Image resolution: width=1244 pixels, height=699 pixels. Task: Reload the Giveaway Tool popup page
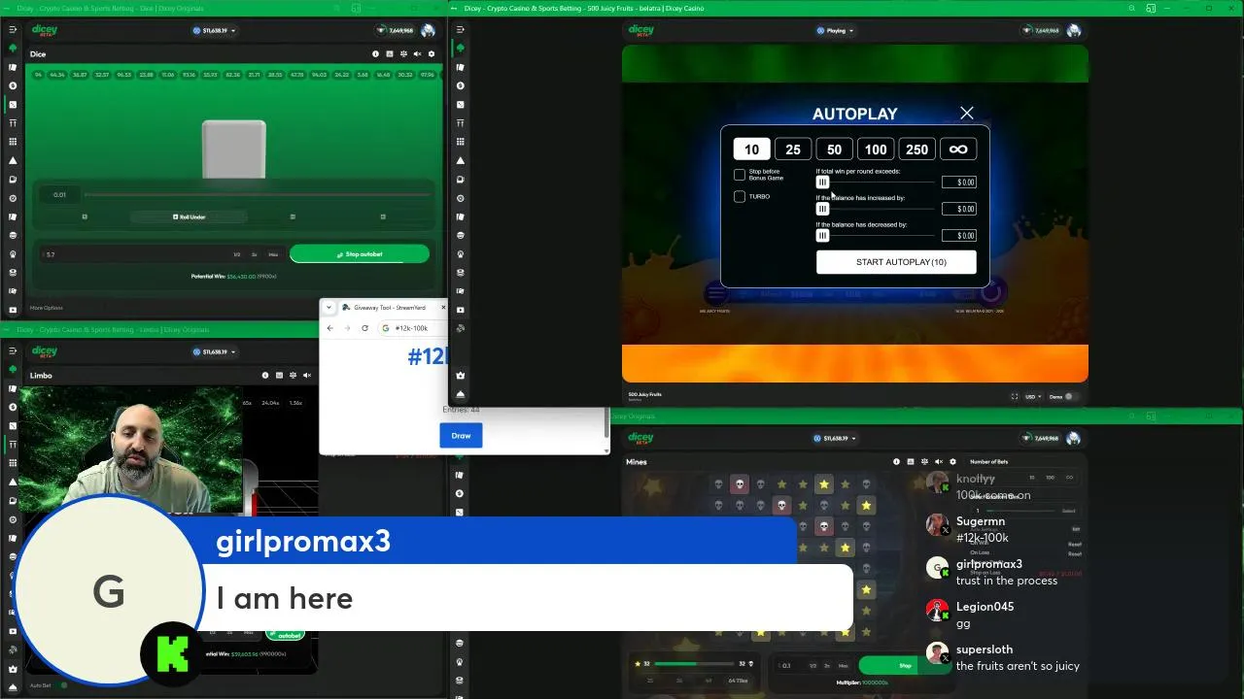coord(364,328)
